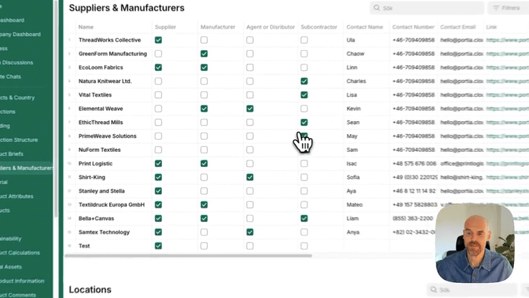Click the search magnifier icon above the table

(376, 8)
